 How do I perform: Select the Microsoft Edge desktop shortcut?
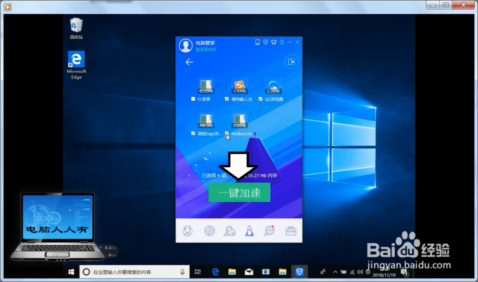coord(76,65)
